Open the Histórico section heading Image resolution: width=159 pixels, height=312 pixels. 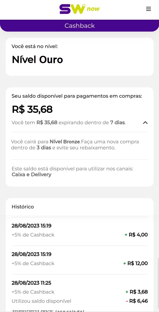tap(23, 207)
